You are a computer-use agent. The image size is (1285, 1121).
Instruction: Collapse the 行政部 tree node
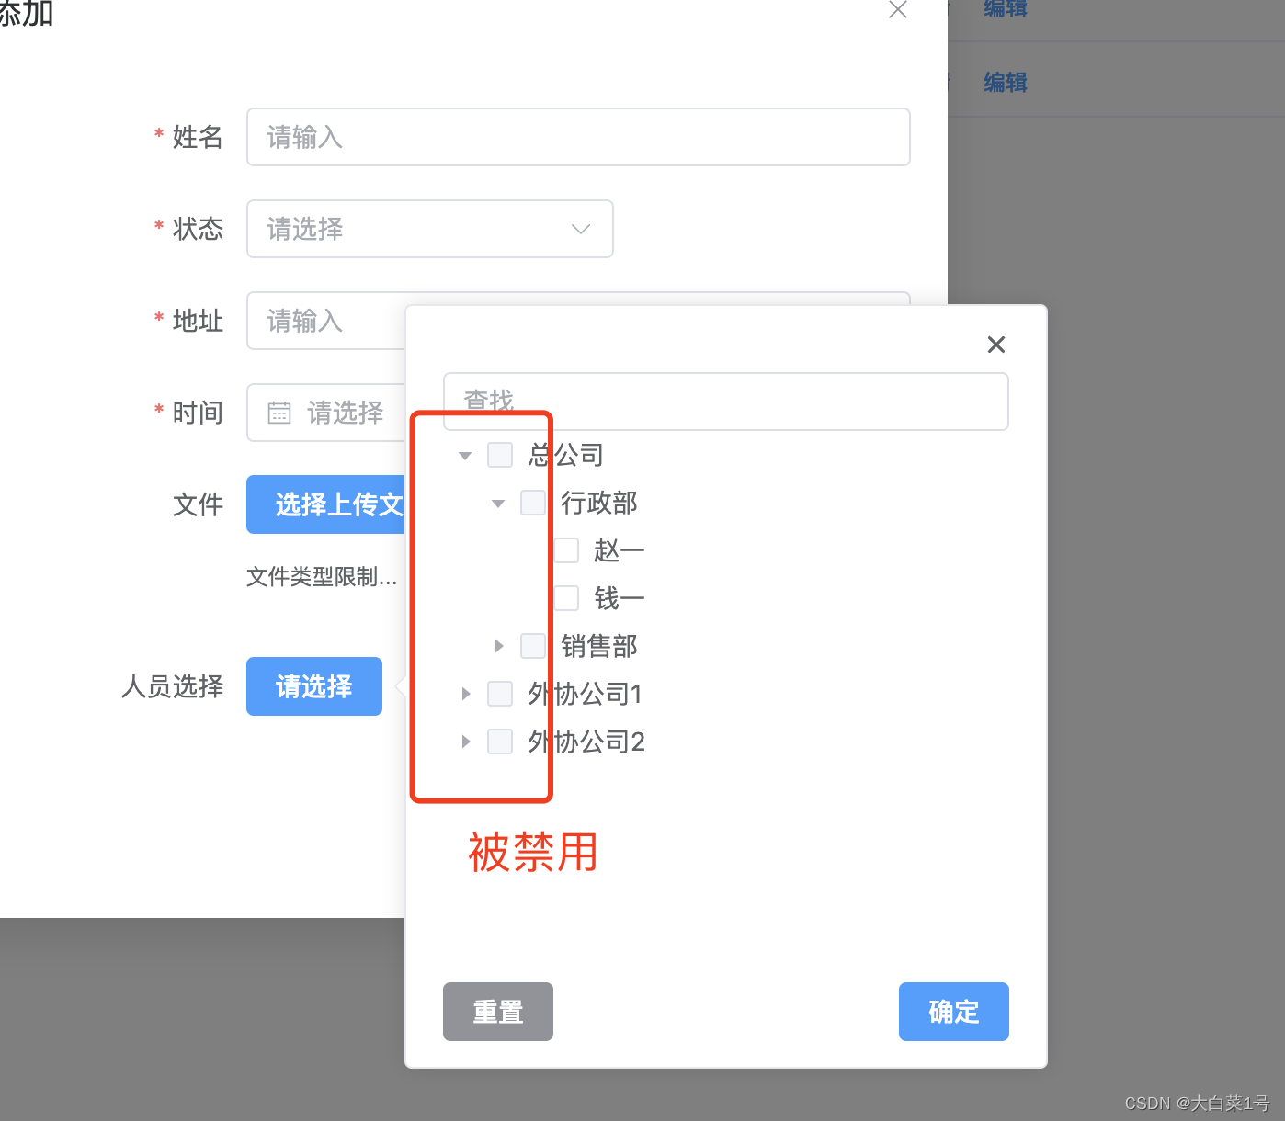pyautogui.click(x=497, y=503)
